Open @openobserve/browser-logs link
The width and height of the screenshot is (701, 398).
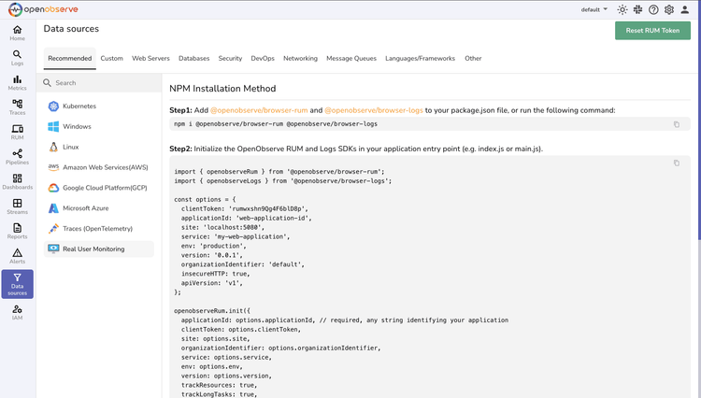[374, 110]
